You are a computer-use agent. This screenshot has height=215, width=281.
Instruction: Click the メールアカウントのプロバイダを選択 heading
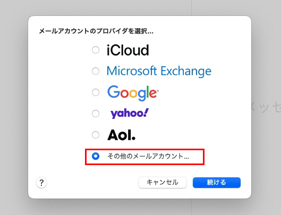(96, 31)
